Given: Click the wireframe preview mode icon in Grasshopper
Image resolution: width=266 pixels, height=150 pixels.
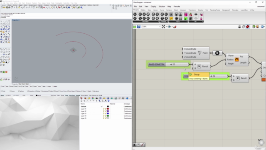Looking at the screenshot, I should [x=244, y=27].
